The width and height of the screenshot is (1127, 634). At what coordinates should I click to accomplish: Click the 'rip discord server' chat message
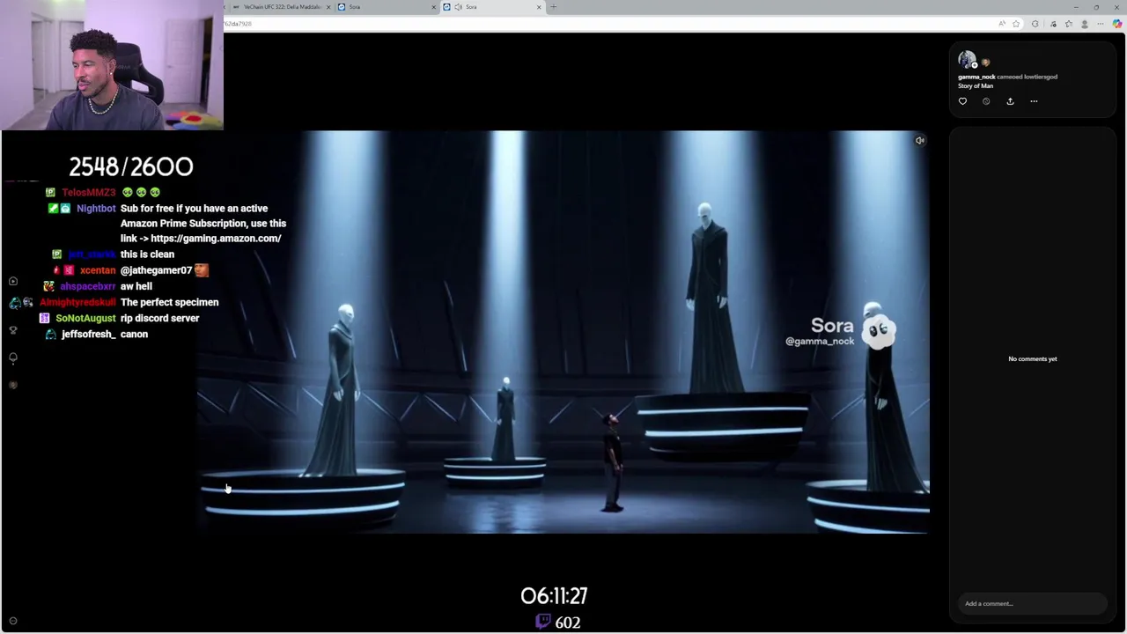159,318
